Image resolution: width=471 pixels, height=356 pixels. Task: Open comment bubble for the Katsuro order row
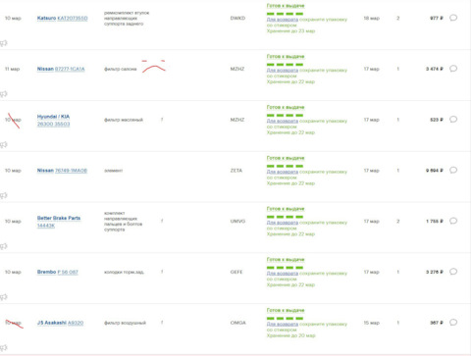pyautogui.click(x=453, y=18)
